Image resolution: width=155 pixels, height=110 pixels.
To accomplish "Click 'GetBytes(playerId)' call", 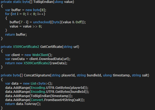I will 70,88.
